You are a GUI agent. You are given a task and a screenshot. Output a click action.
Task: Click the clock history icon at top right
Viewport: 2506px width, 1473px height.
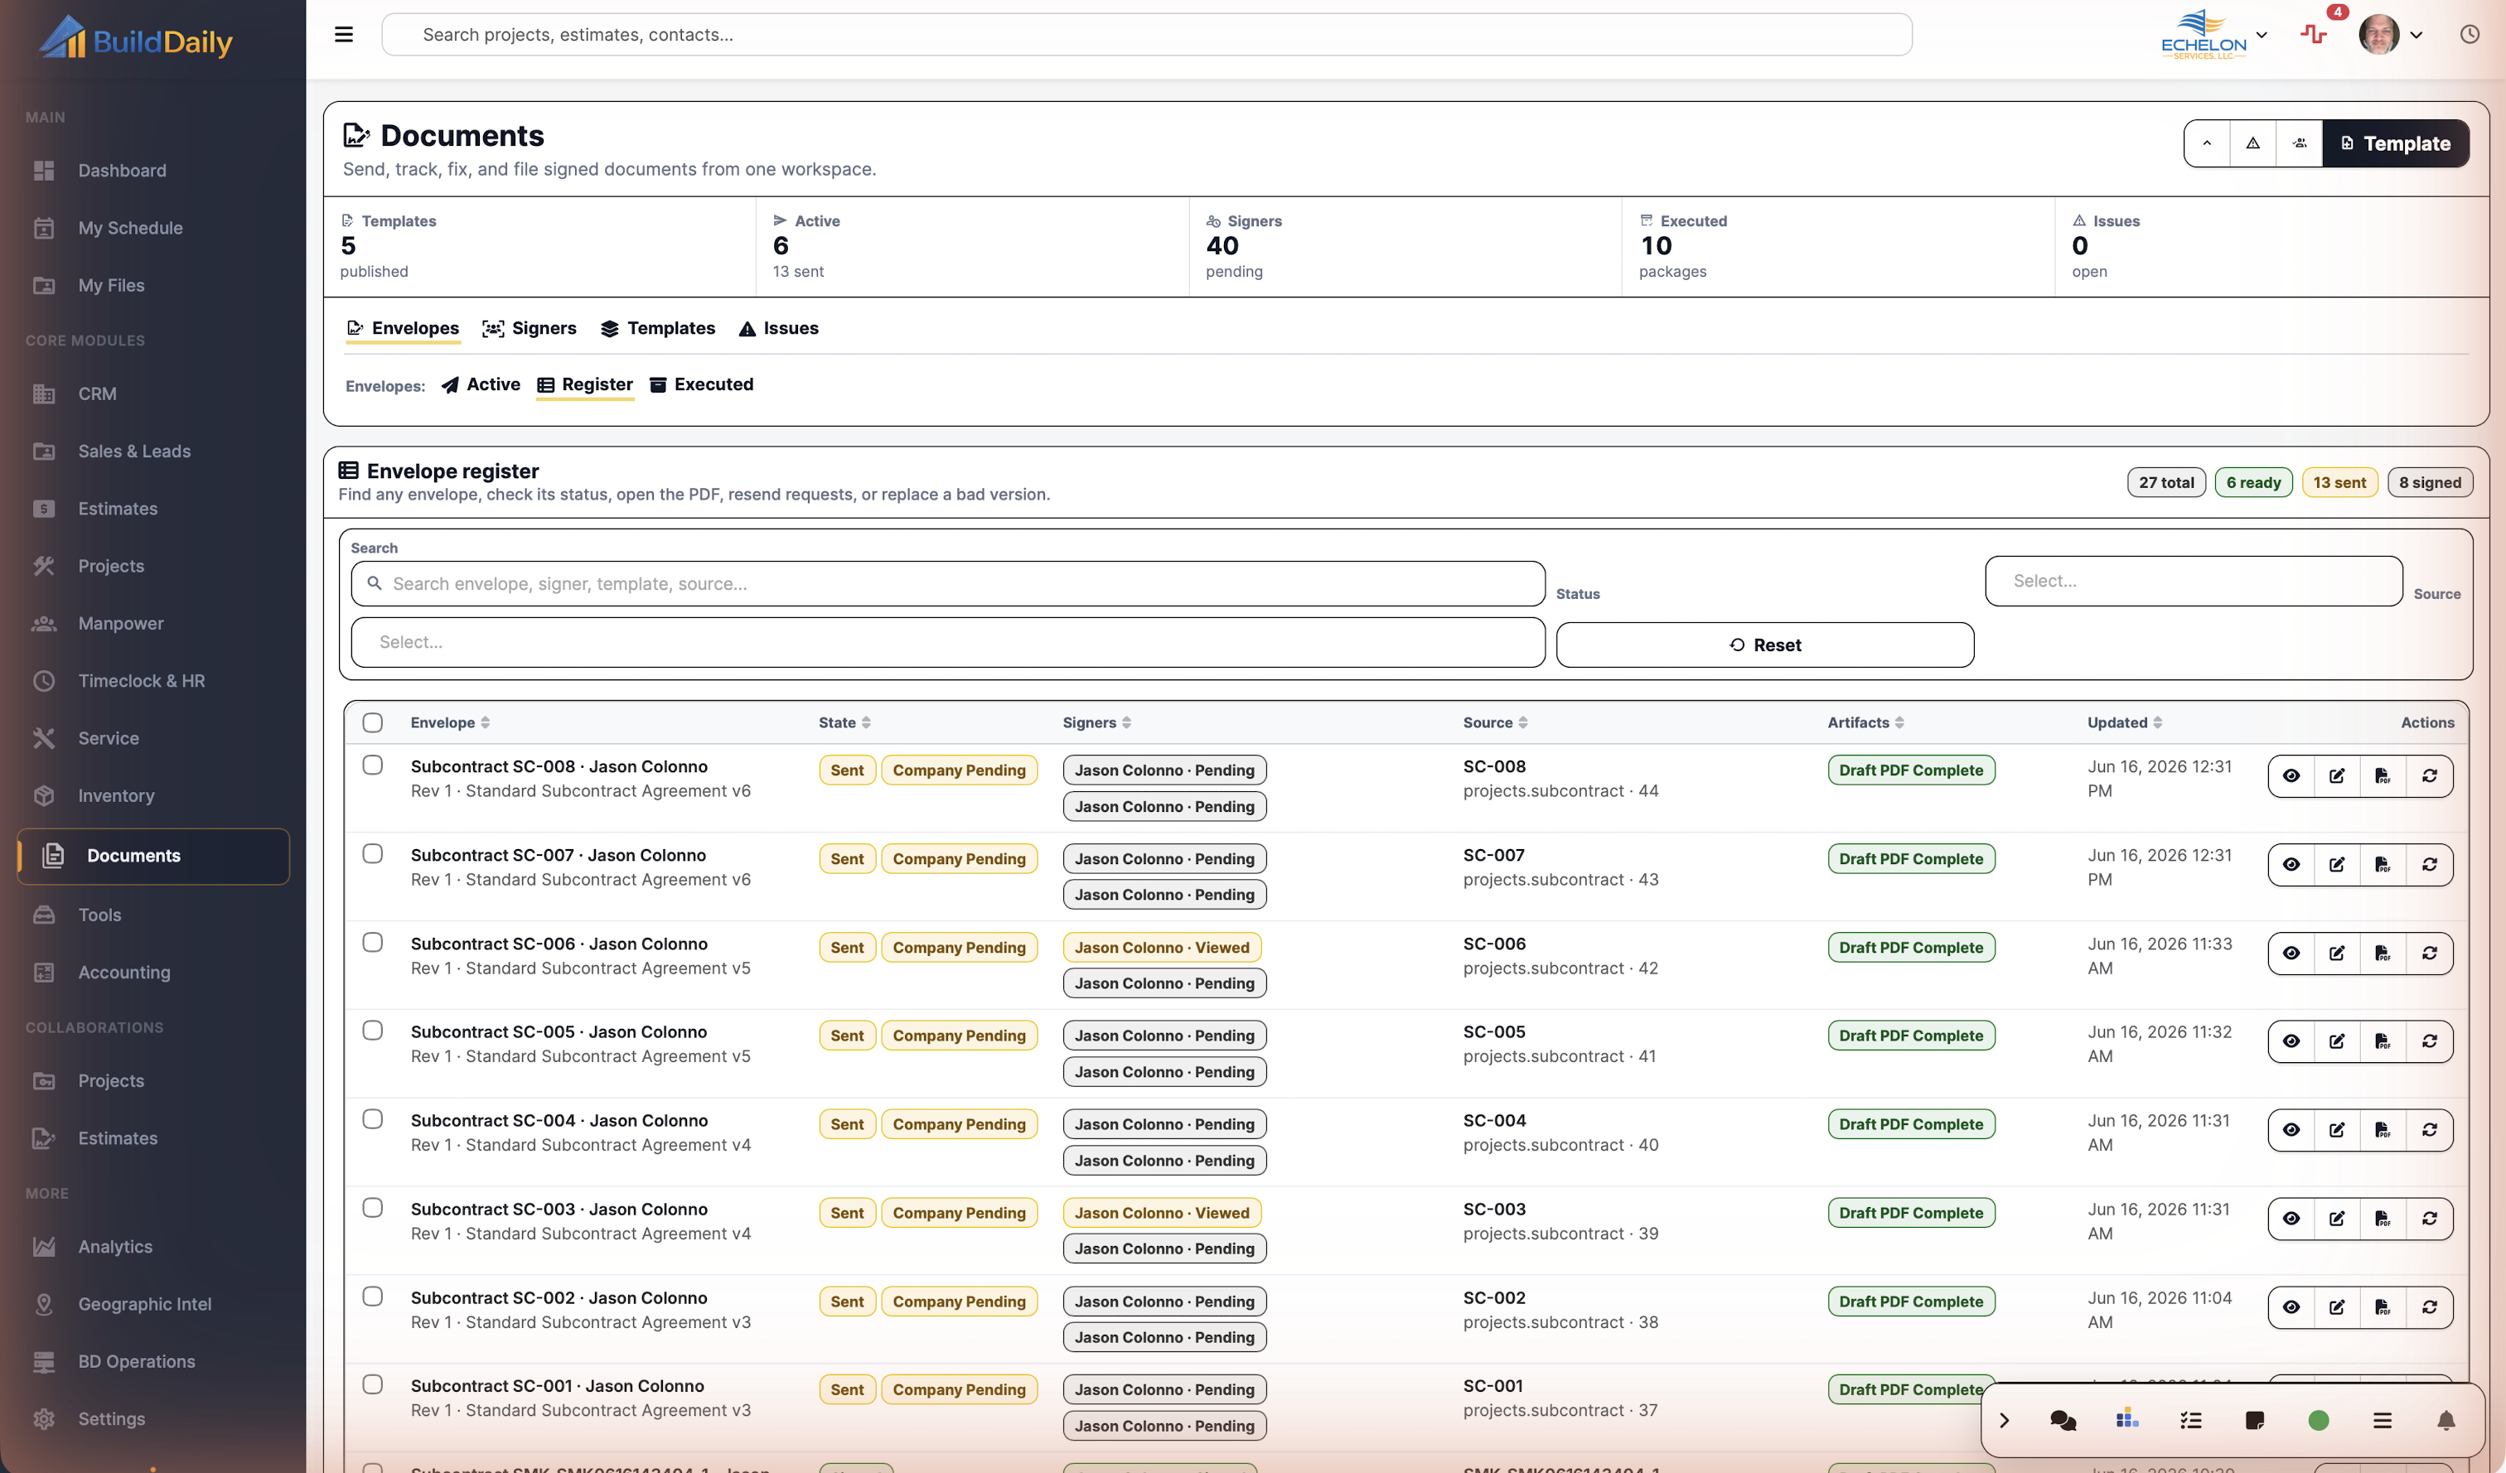2470,35
